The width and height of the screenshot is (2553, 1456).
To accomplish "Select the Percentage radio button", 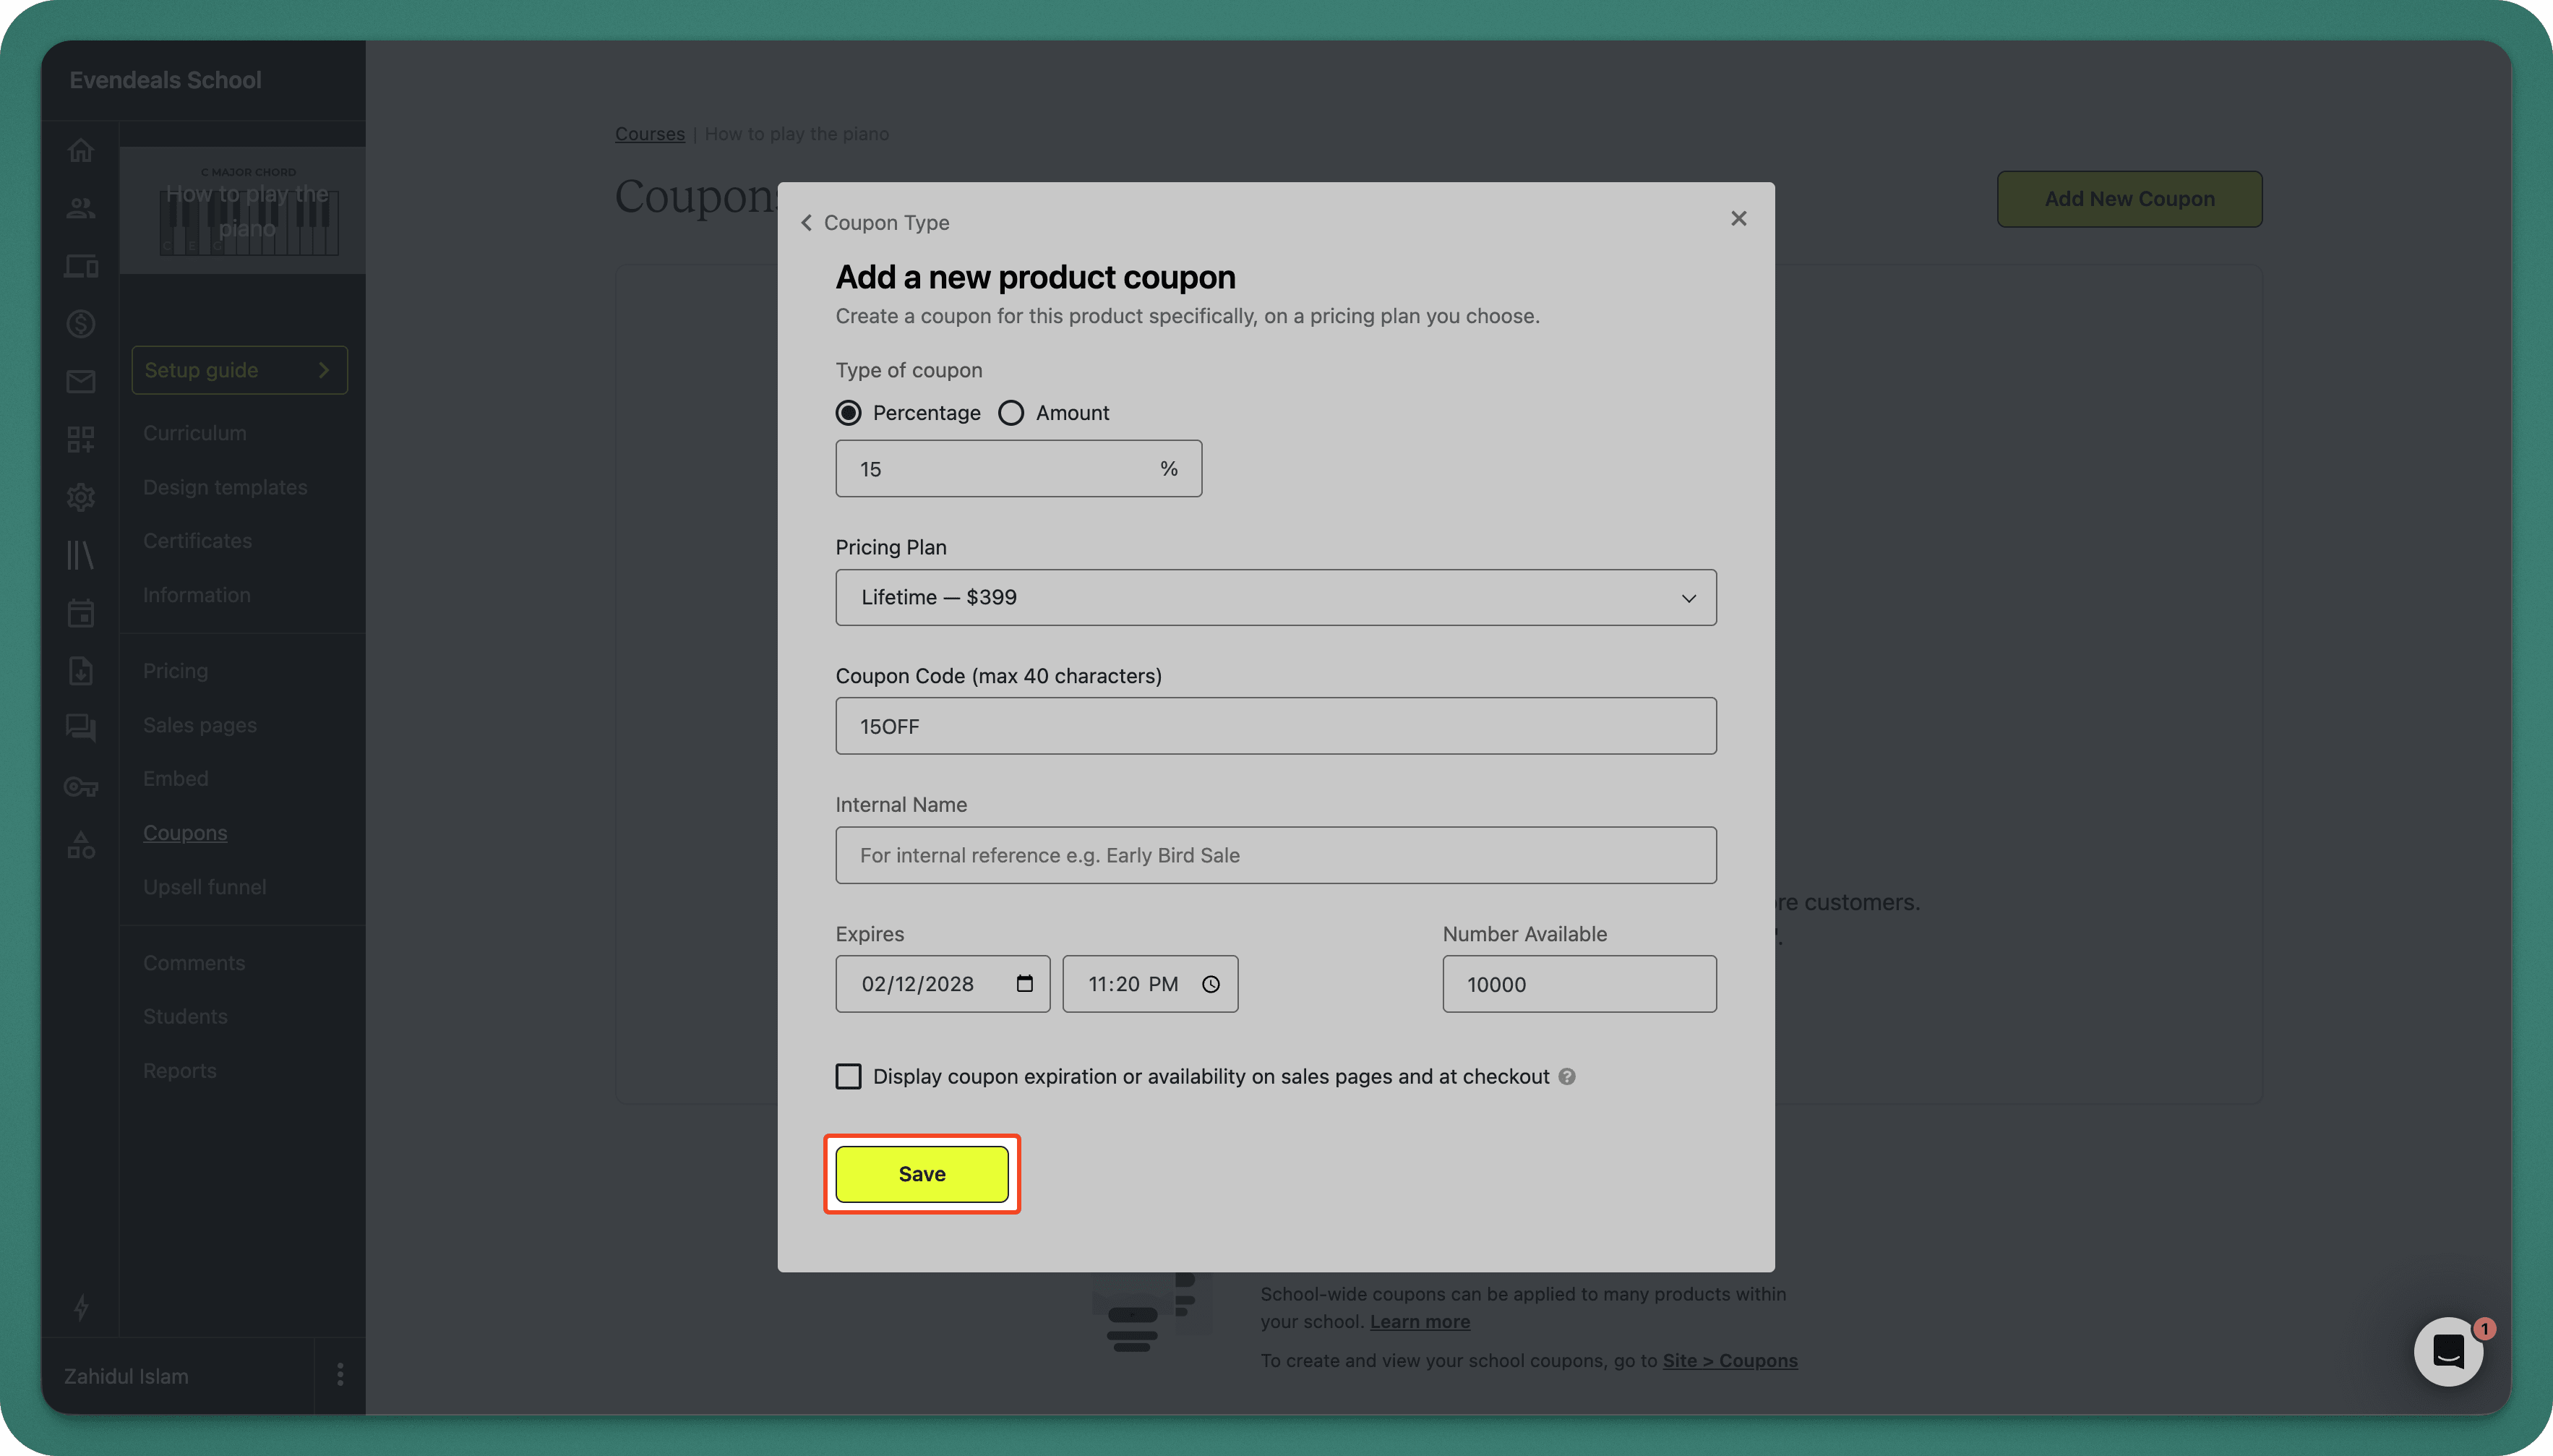I will coord(848,412).
